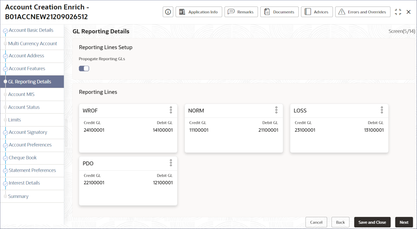Click NORM Debit GL value 21100001
The height and width of the screenshot is (229, 417).
click(268, 130)
